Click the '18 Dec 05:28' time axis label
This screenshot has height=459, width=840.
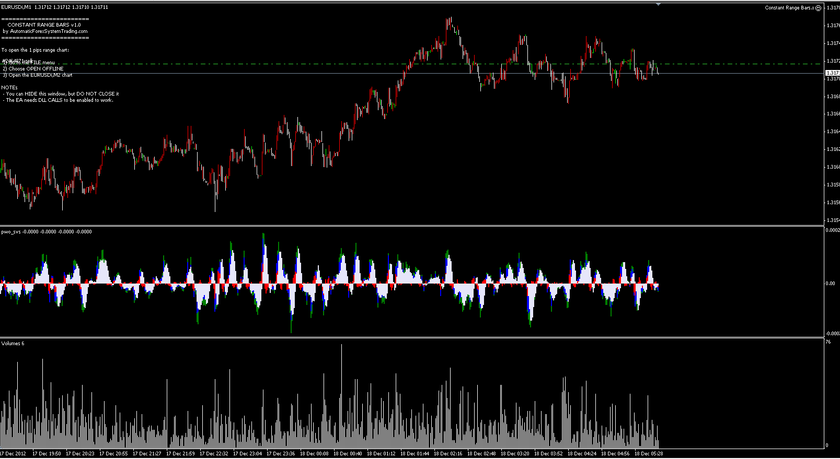(x=649, y=454)
